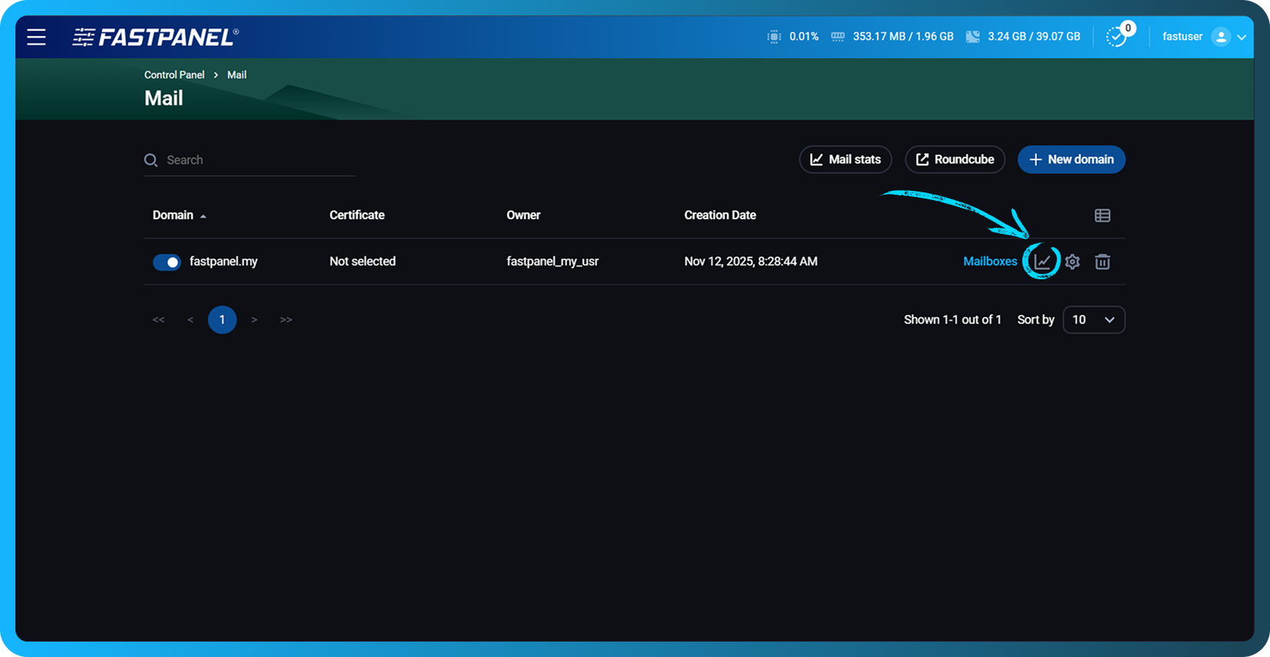The width and height of the screenshot is (1270, 657).
Task: Open the hamburger navigation menu
Action: 36,37
